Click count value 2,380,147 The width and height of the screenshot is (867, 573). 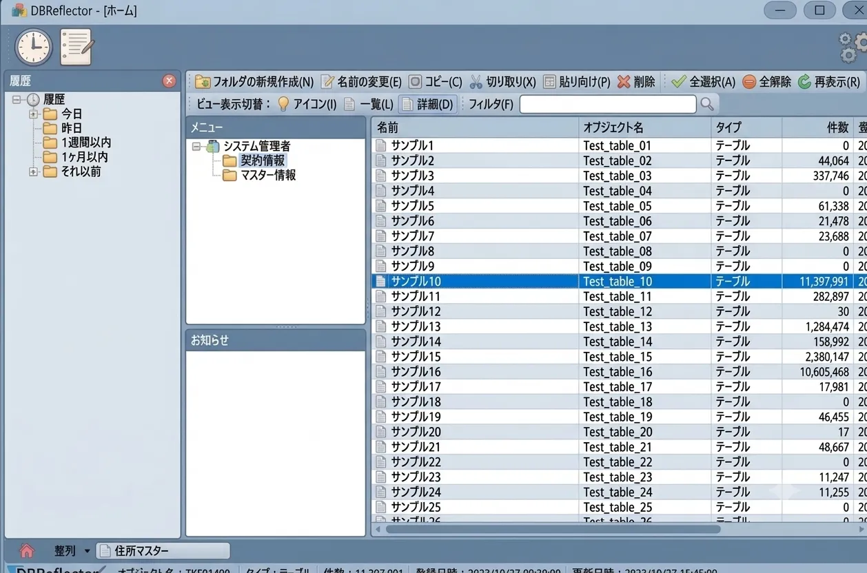click(x=827, y=357)
